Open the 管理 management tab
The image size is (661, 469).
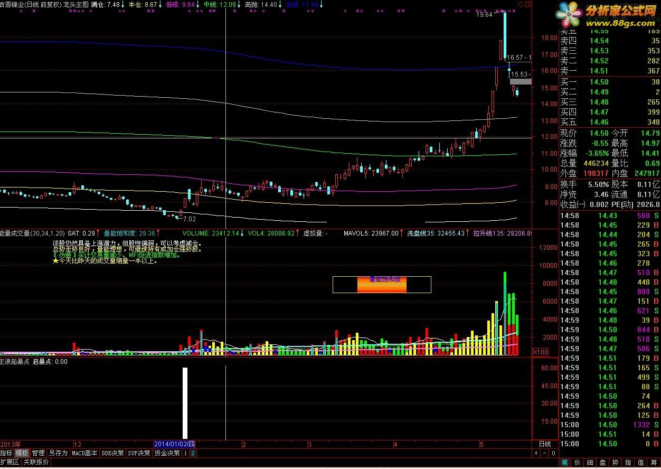coord(38,453)
